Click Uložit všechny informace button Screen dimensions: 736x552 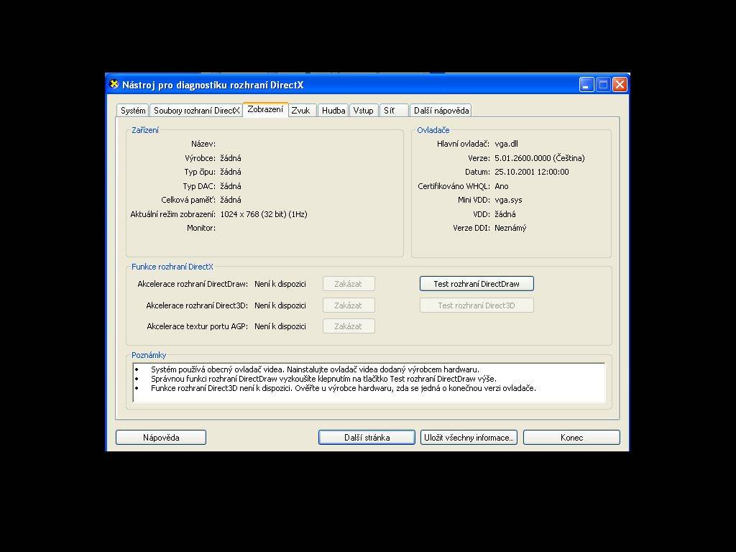[469, 438]
